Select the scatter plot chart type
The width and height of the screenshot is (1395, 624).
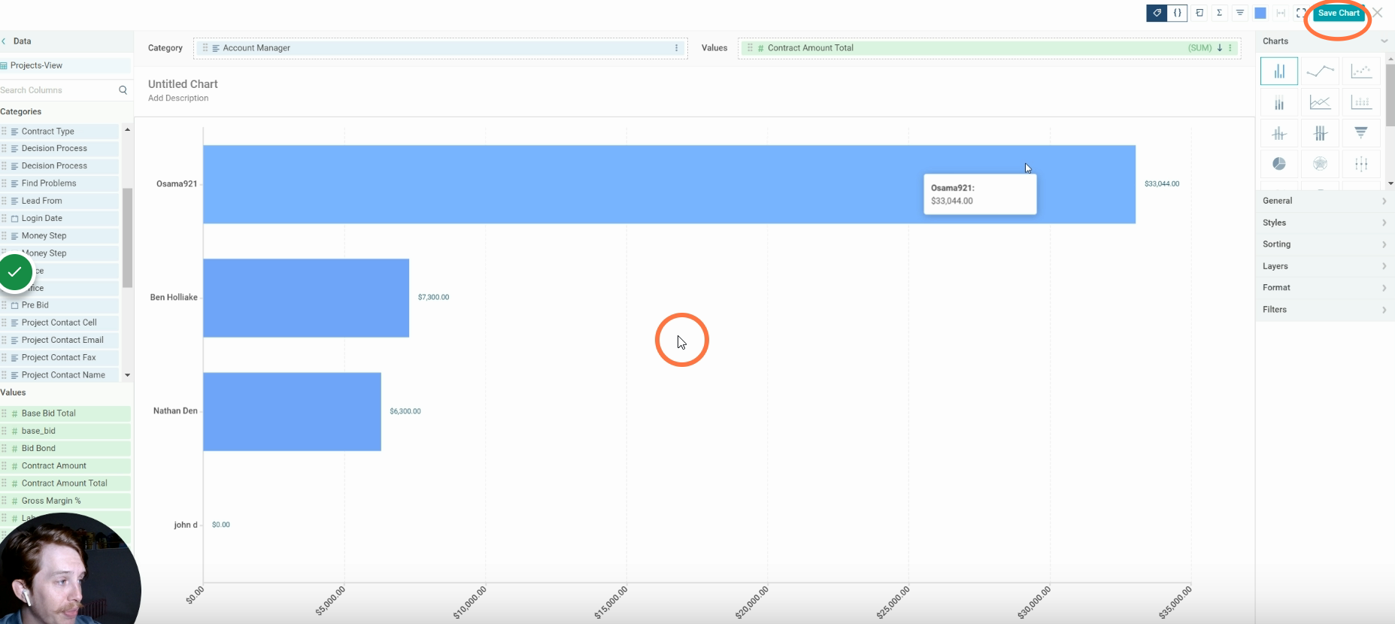1361,71
